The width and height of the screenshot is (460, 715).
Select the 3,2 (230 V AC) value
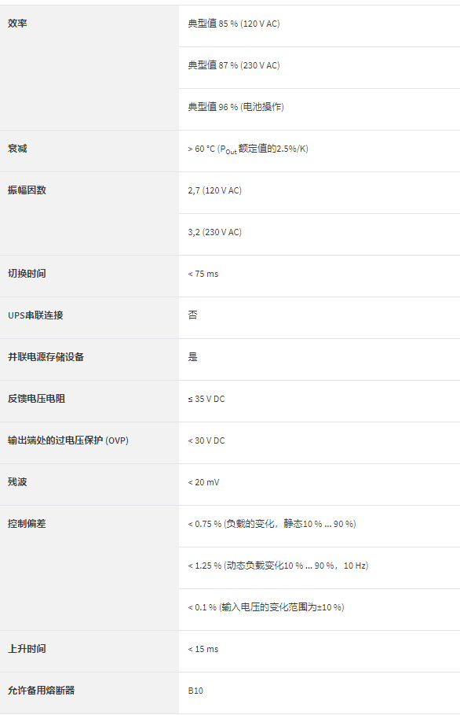coord(215,232)
